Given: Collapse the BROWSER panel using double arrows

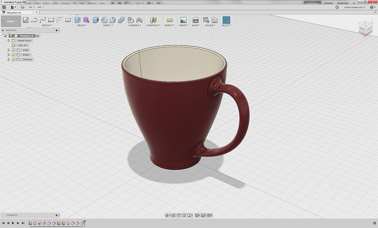Looking at the screenshot, I should (x=3, y=31).
